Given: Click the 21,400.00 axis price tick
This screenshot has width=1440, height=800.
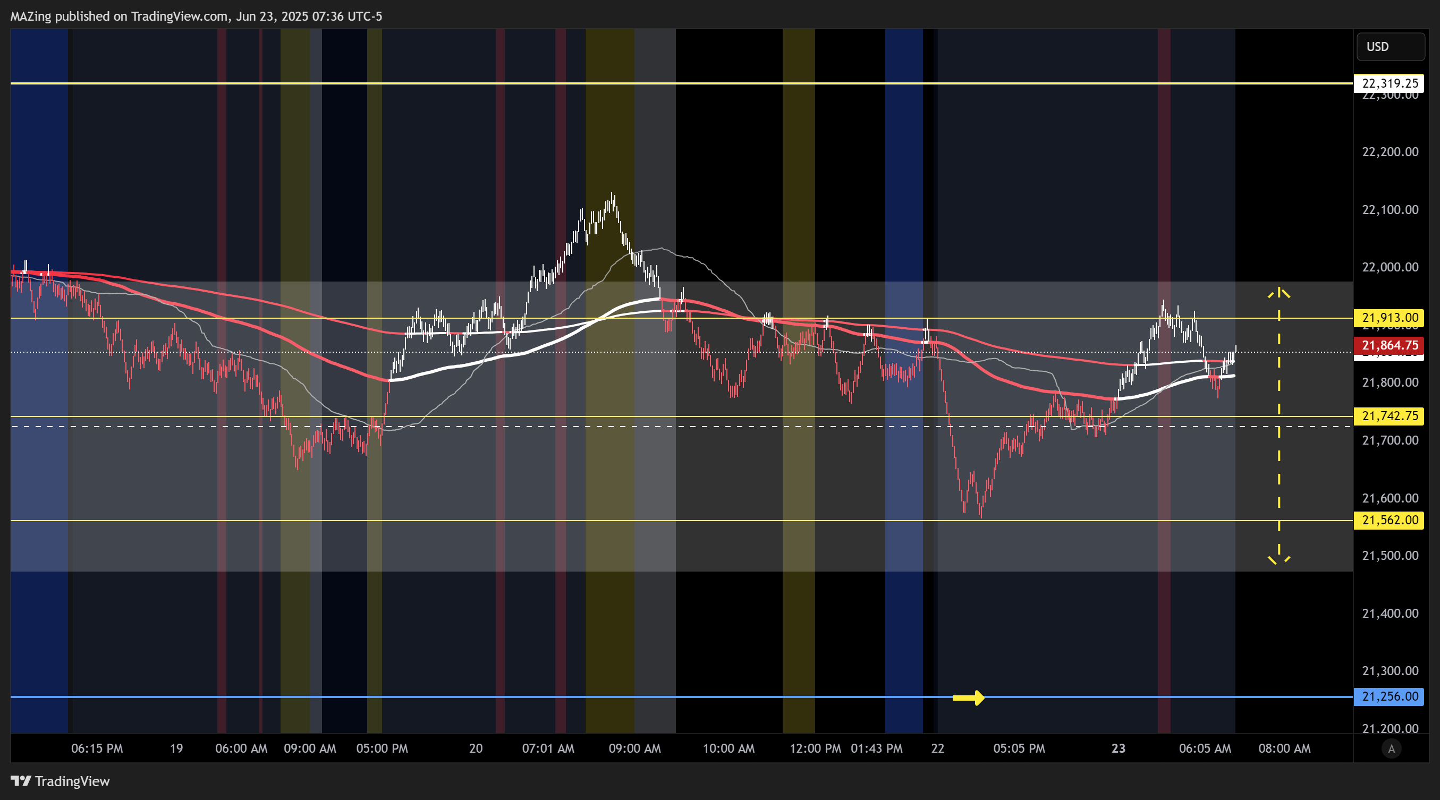Looking at the screenshot, I should [x=1390, y=614].
